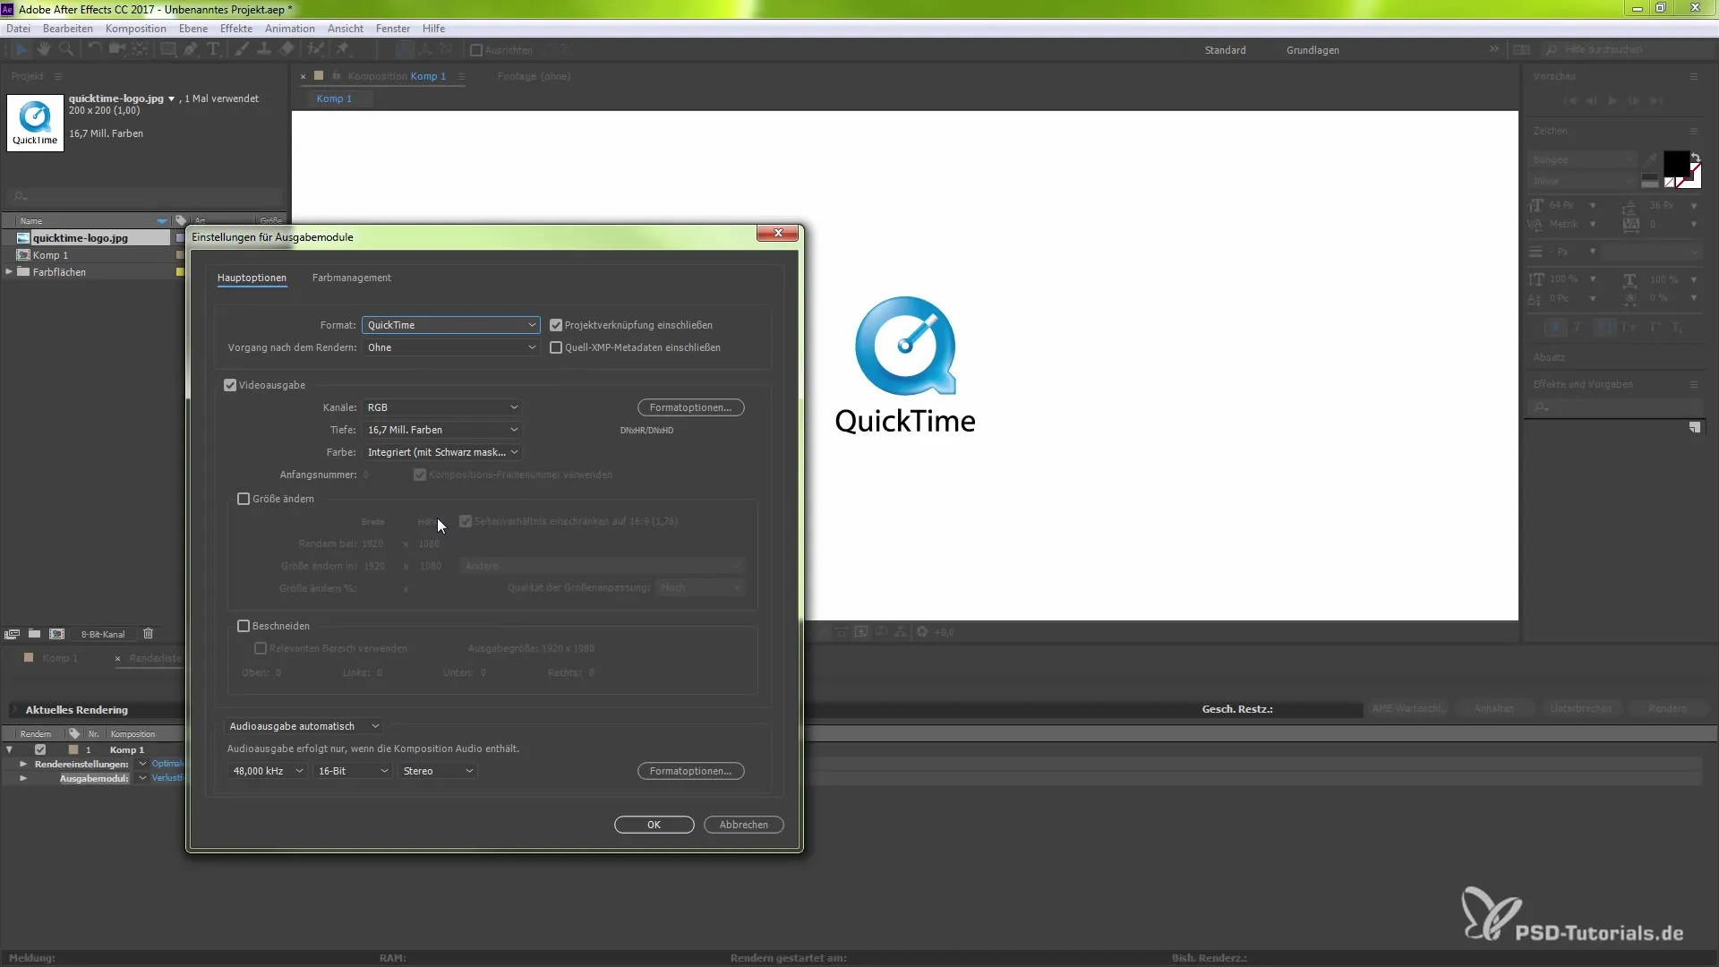Click video Formatoptionen button

click(690, 407)
